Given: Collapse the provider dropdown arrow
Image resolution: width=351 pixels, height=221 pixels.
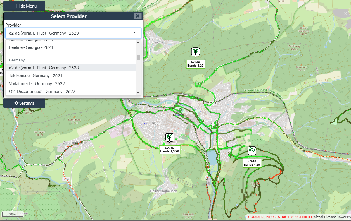Looking at the screenshot, I should [x=135, y=33].
